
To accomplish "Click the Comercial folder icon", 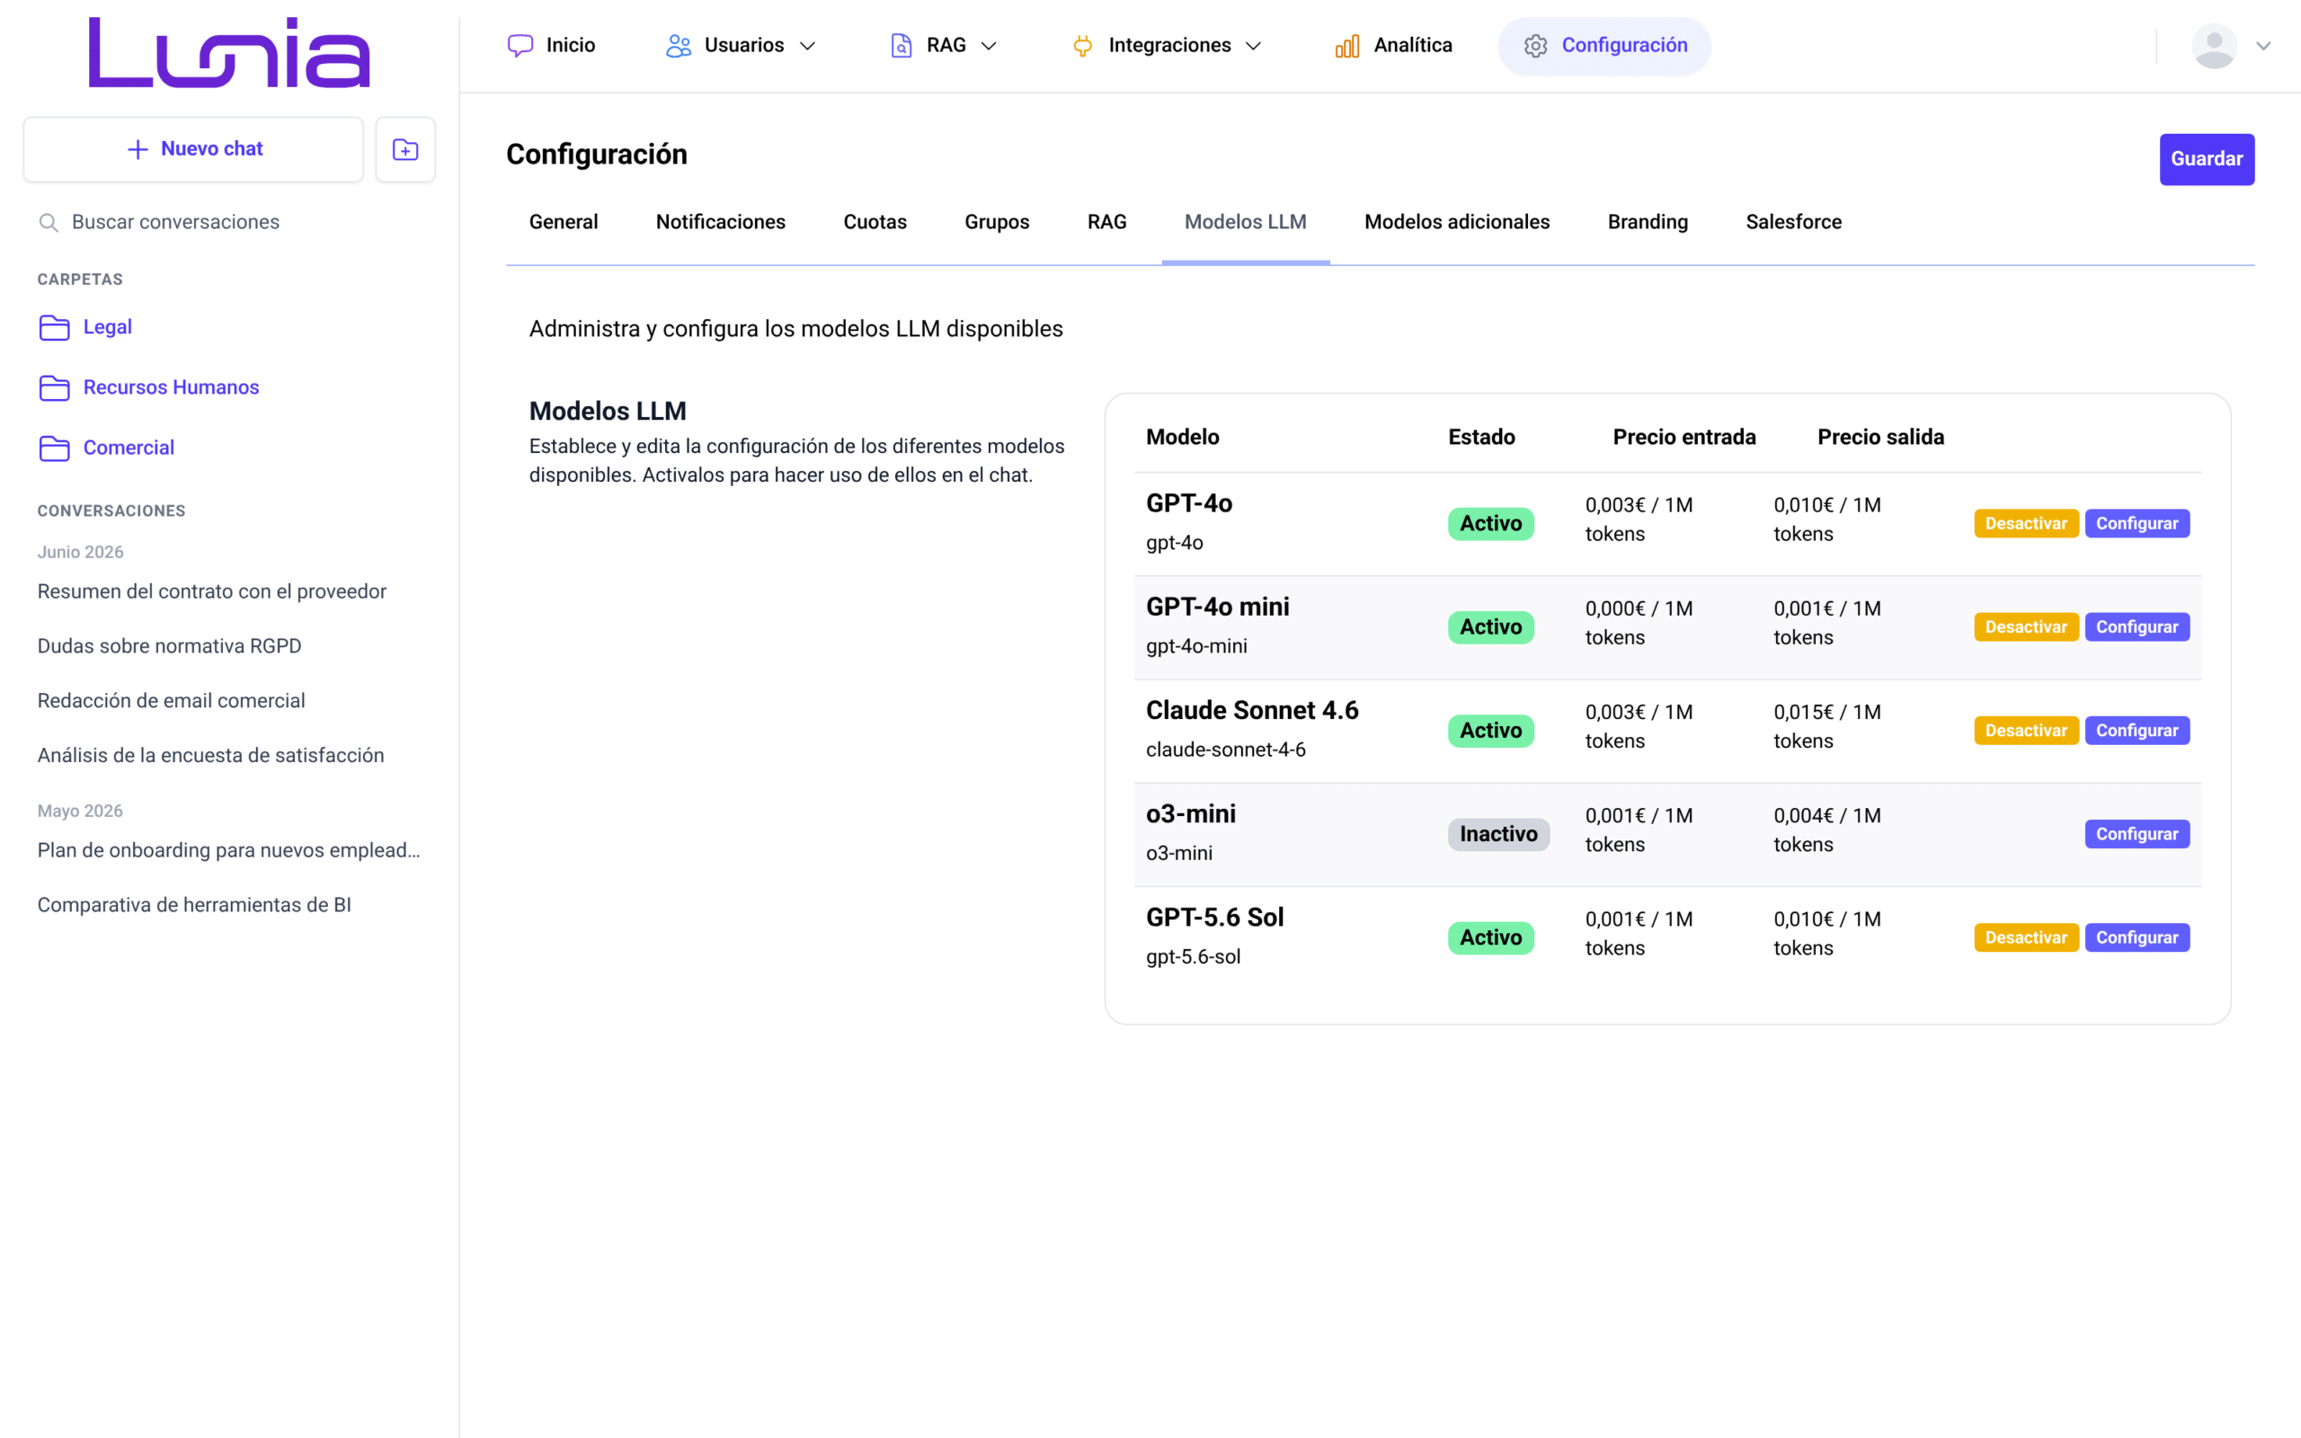I will point(54,448).
